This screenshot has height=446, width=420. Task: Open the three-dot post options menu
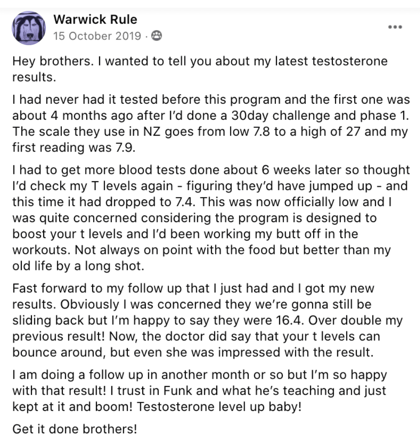pos(395,27)
